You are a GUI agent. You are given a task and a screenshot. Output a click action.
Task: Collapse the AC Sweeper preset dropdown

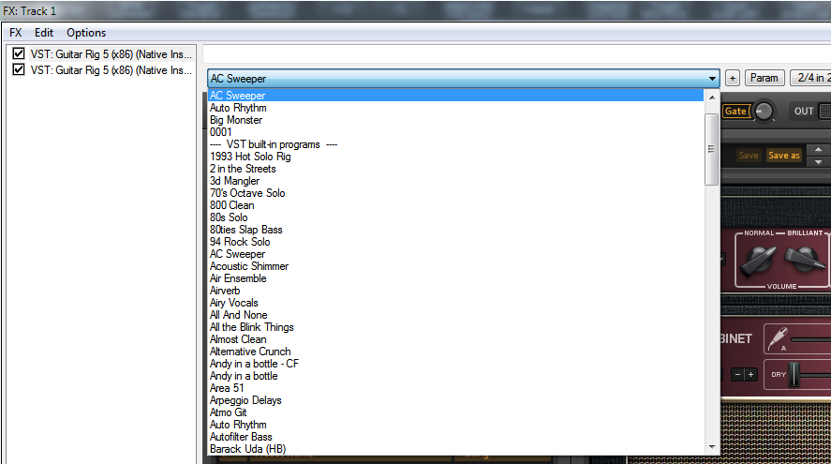(x=712, y=79)
